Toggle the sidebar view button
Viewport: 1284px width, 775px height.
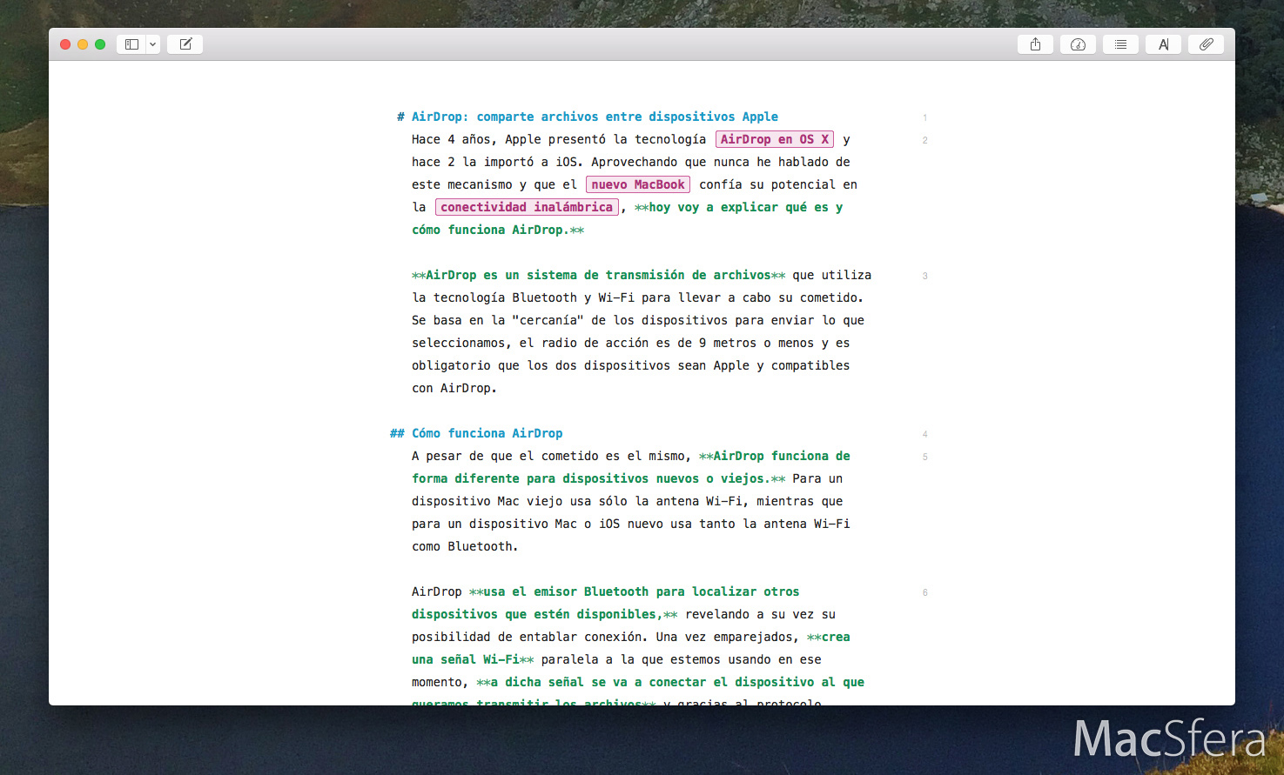(x=131, y=44)
